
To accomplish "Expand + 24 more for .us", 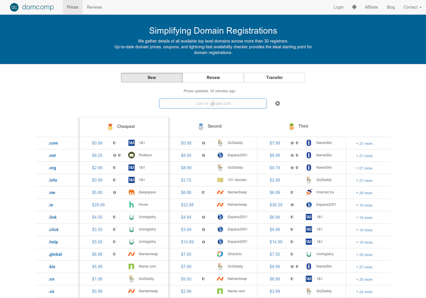I will pos(364,292).
